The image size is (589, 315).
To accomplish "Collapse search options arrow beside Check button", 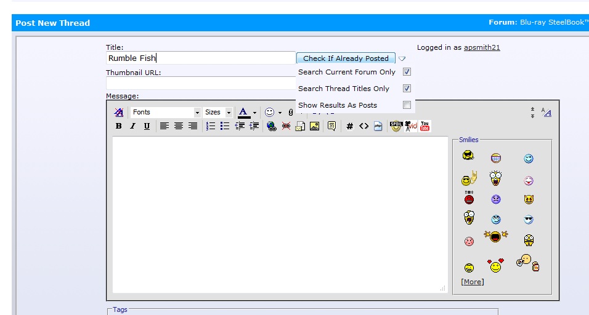I will [402, 58].
